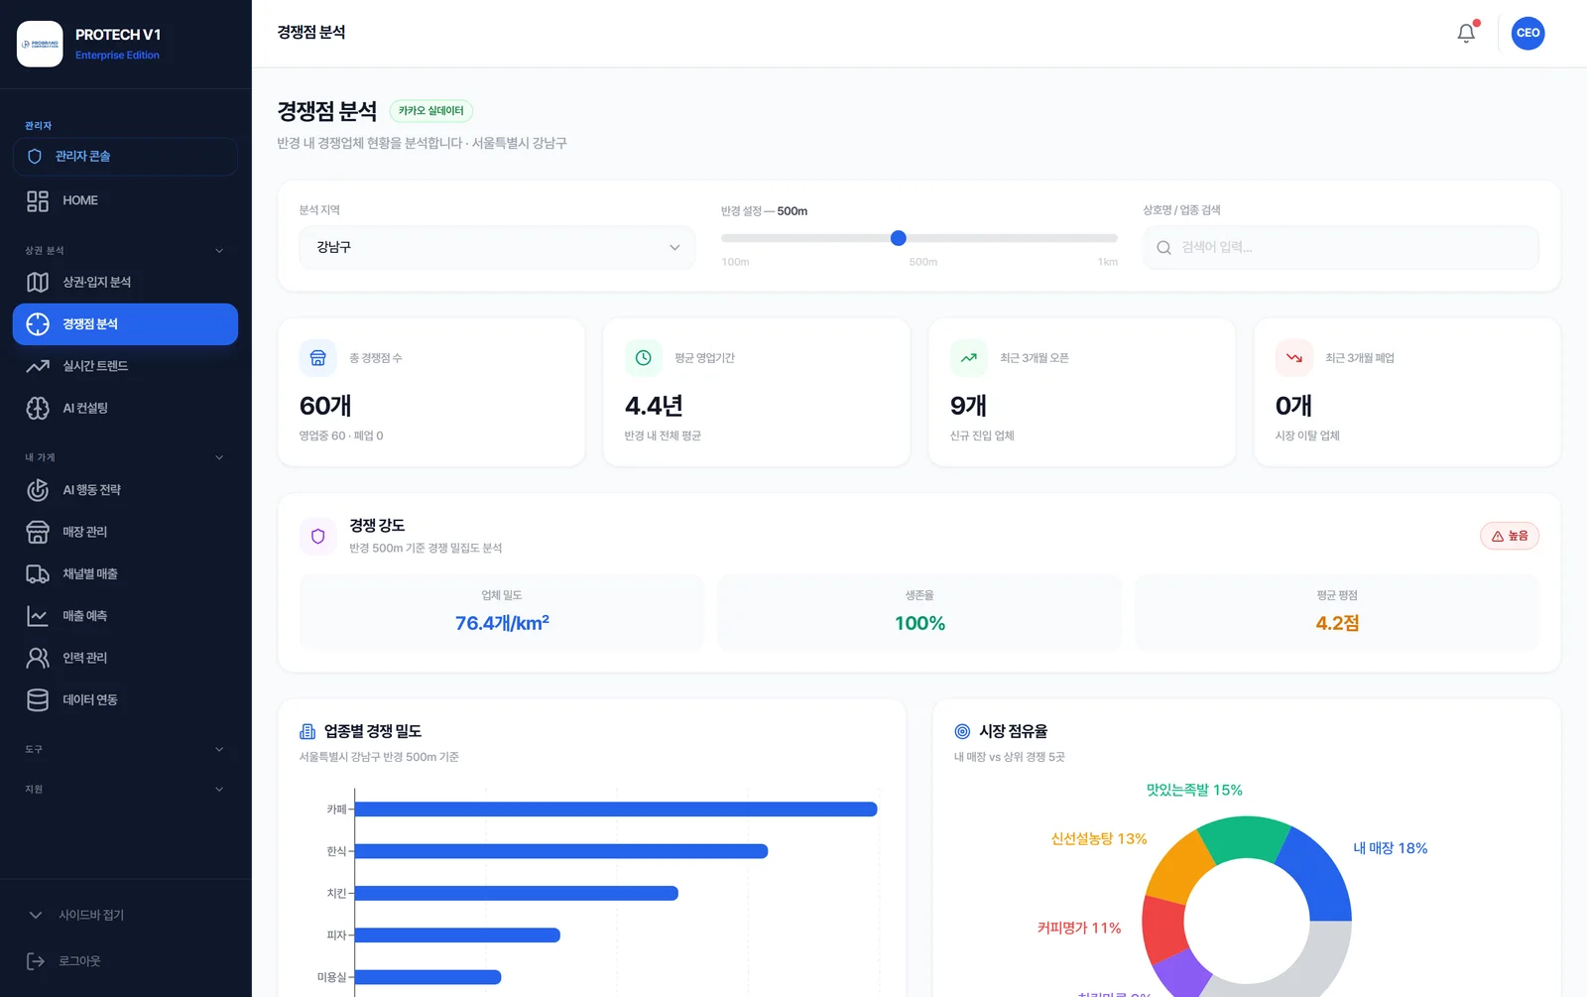Click the 커피명가 11% chart label
This screenshot has height=997, width=1587.
click(x=1079, y=929)
